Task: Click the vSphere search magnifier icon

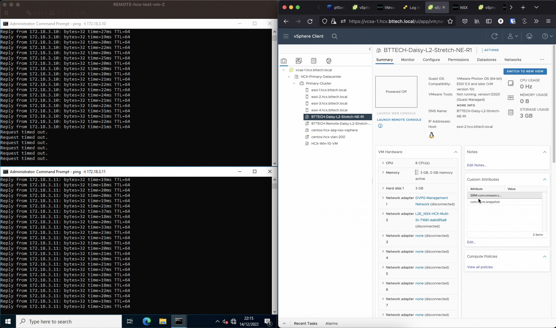Action: (334, 36)
